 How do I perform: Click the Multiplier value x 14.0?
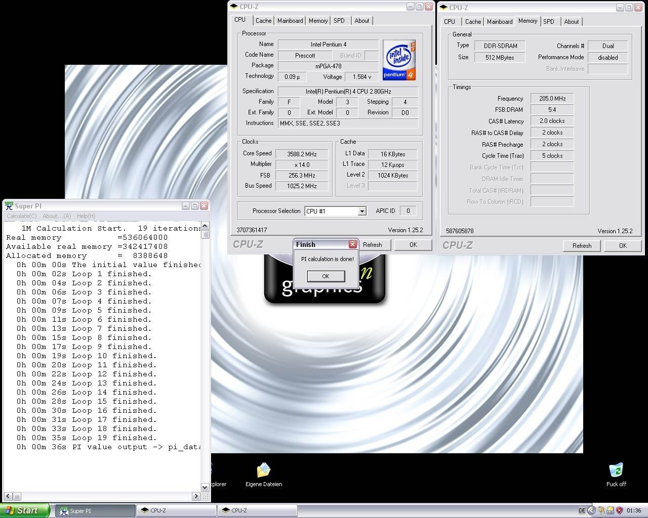pos(303,165)
